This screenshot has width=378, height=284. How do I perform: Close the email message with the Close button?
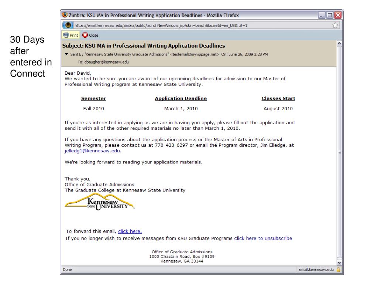[x=90, y=35]
